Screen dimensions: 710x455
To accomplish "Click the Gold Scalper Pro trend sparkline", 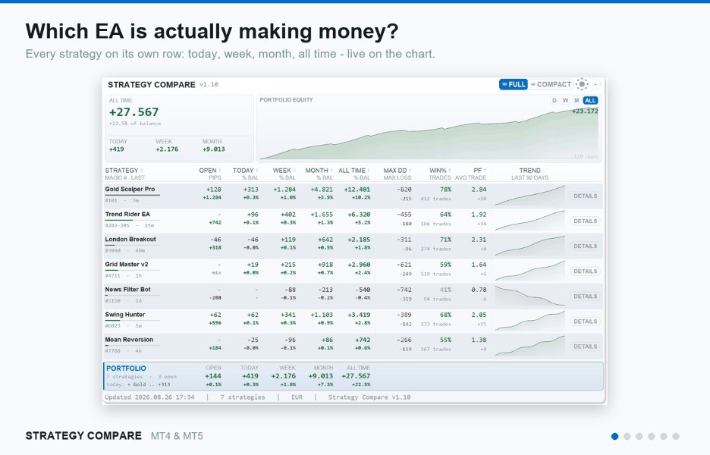I will pyautogui.click(x=529, y=196).
